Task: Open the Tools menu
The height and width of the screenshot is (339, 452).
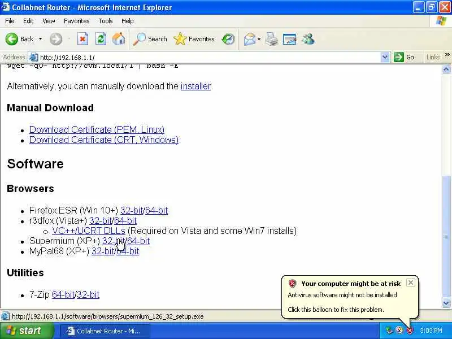Action: [x=106, y=21]
